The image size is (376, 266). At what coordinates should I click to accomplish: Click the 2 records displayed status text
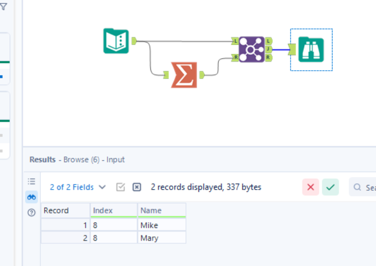206,187
